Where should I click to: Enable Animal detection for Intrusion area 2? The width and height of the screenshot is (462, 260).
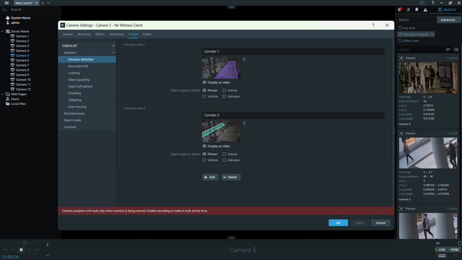click(224, 154)
